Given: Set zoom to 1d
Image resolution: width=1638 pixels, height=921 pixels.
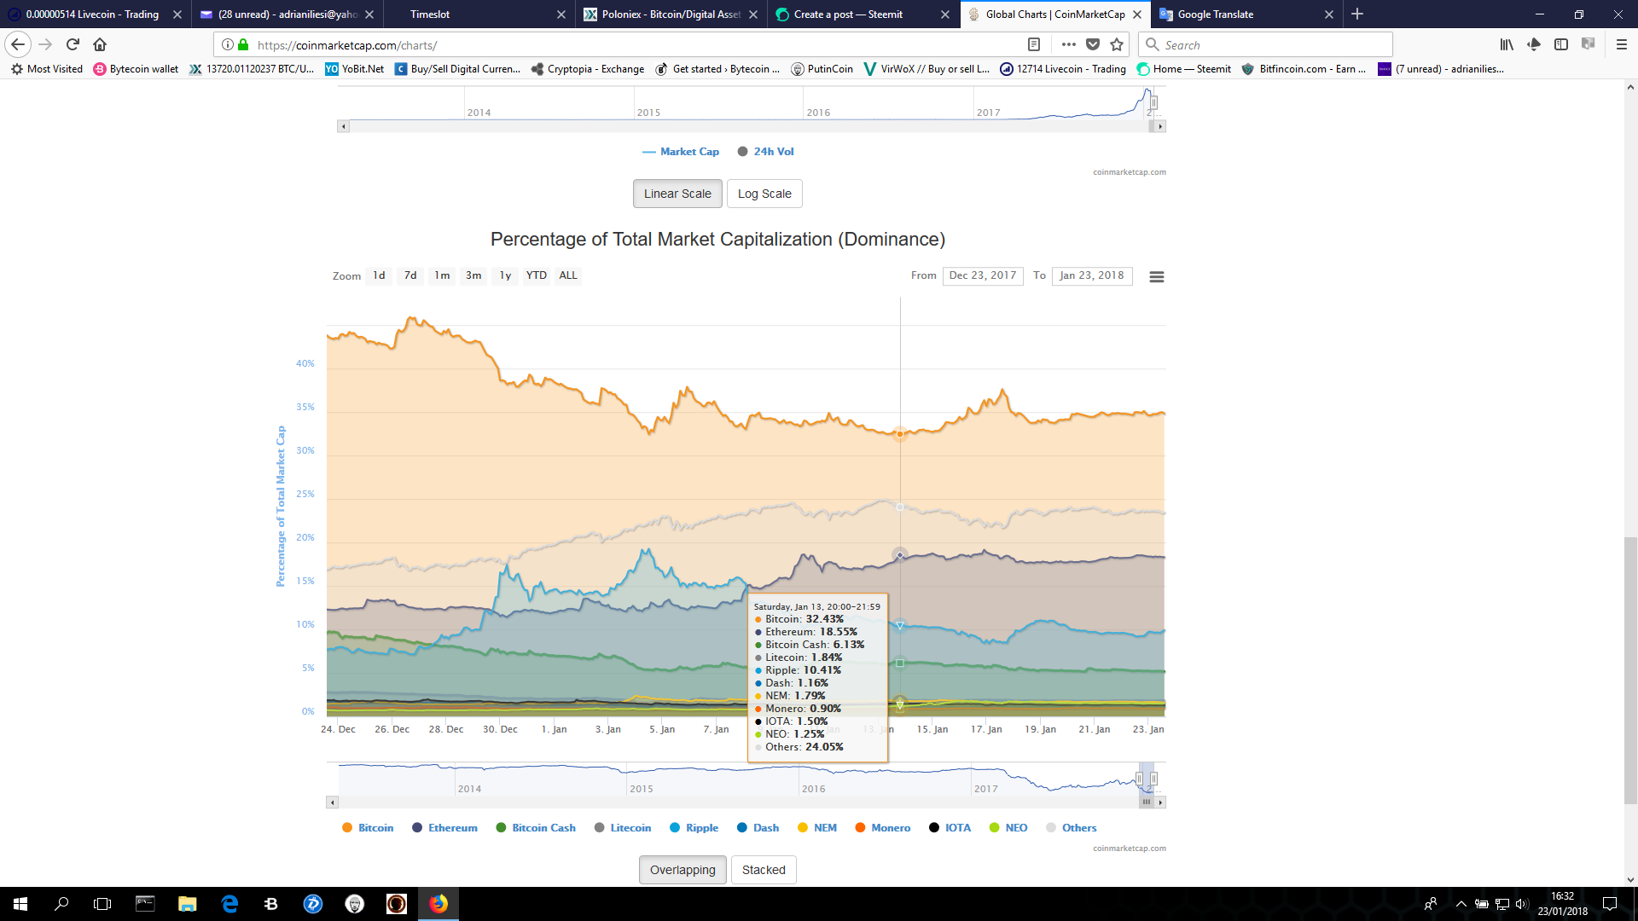Looking at the screenshot, I should tap(379, 275).
